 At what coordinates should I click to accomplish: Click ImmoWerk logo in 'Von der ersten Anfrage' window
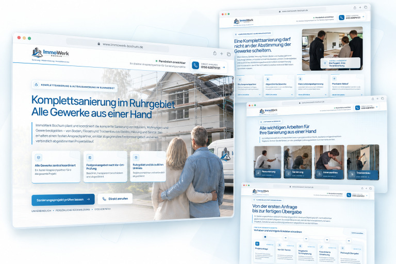pyautogui.click(x=260, y=191)
